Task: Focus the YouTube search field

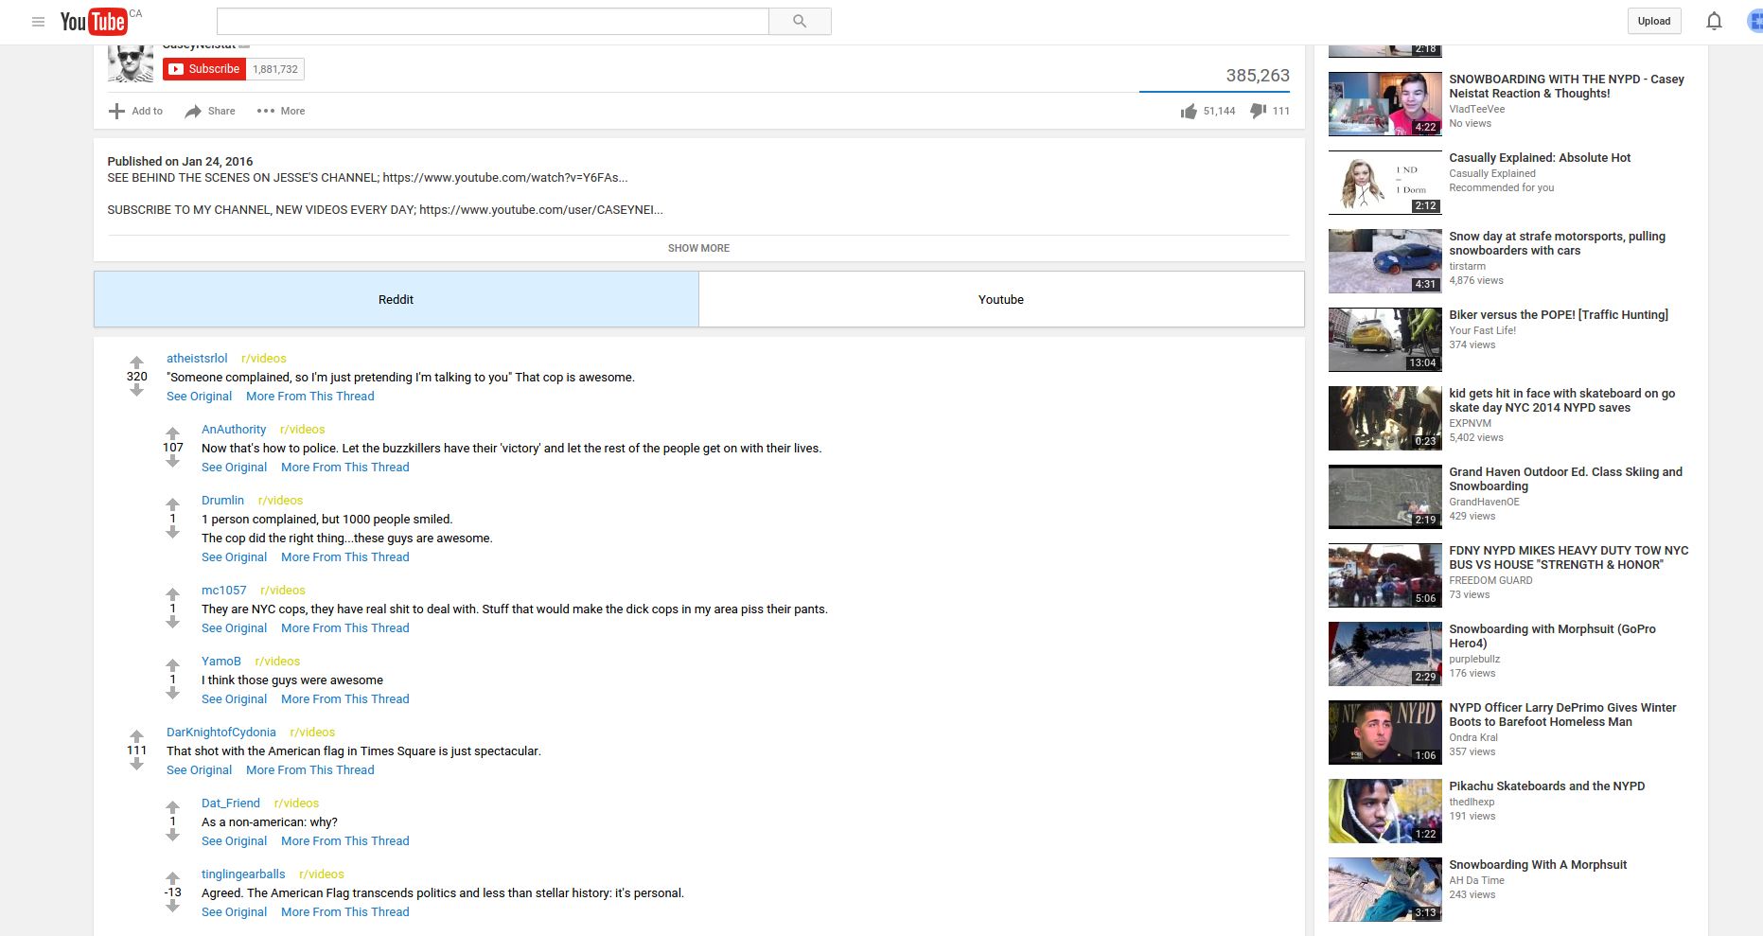Action: coord(492,21)
